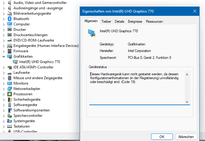Click the Prozessoren icon
The image size is (205, 141).
tap(10, 94)
